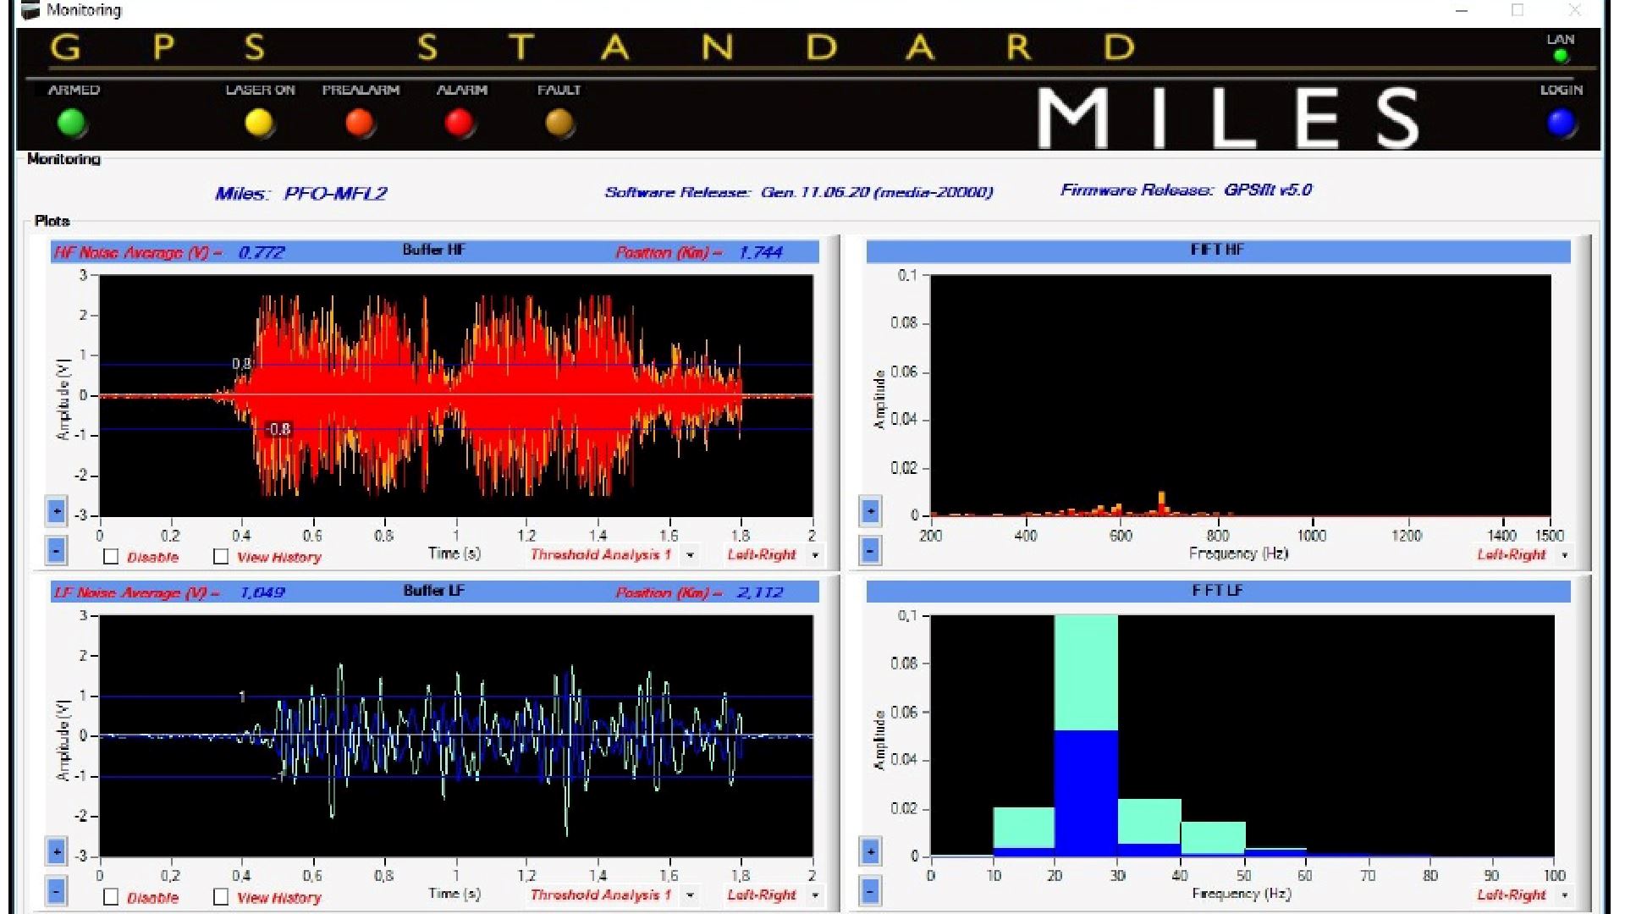The width and height of the screenshot is (1625, 914).
Task: Click the brown FAULT indicator light
Action: tap(559, 124)
